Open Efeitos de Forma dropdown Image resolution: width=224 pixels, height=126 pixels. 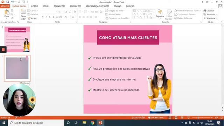184,18
